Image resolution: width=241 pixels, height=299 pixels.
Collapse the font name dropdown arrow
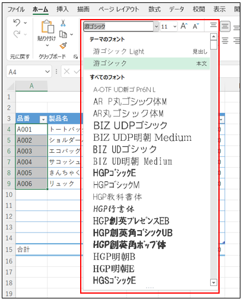(156, 26)
